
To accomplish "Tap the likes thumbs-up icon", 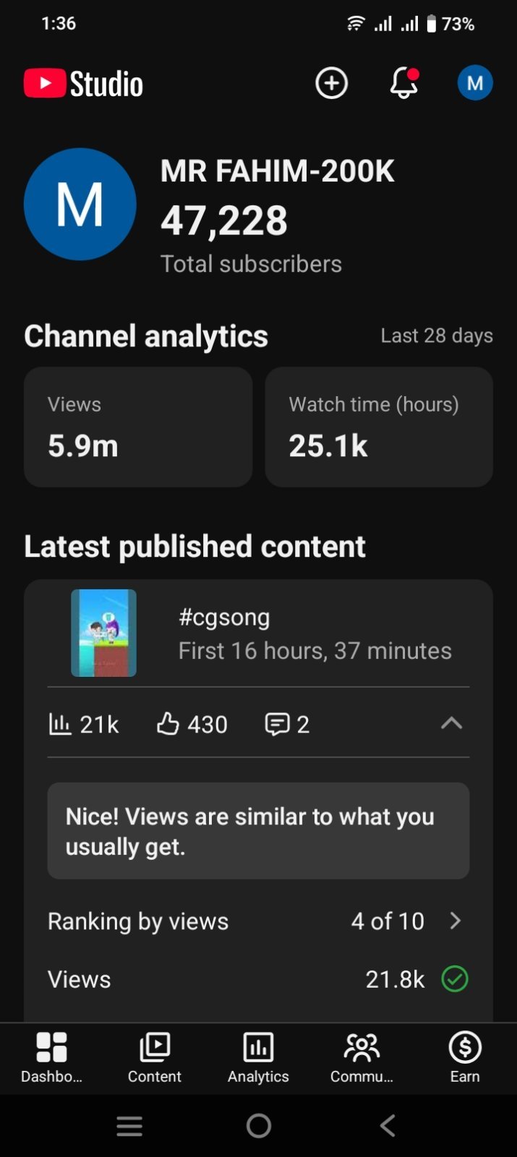I will pyautogui.click(x=168, y=723).
